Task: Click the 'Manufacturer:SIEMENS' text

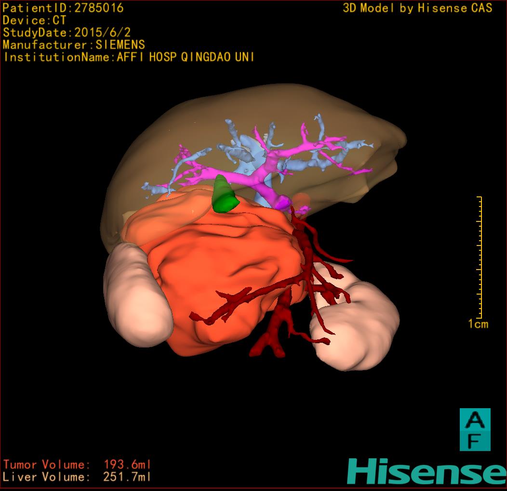Action: point(74,45)
